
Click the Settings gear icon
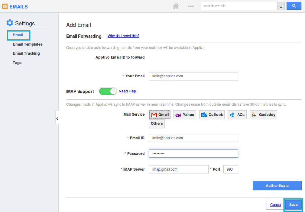click(x=10, y=23)
